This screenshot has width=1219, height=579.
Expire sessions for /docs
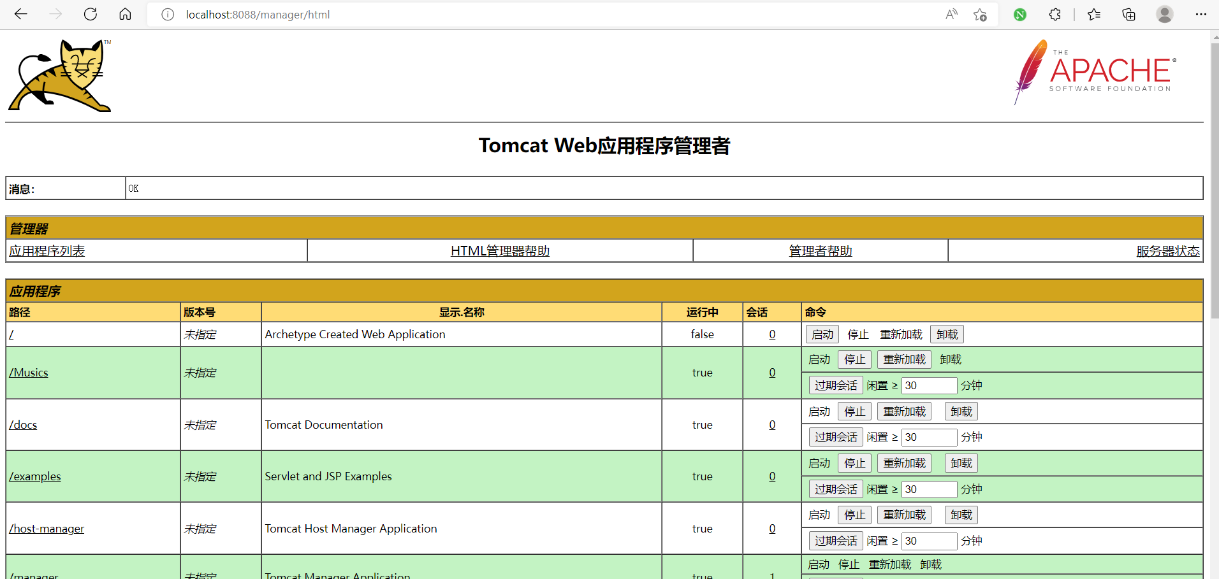point(836,437)
